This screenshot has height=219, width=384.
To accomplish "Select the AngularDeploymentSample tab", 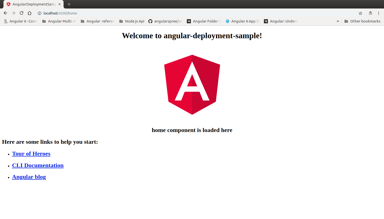I will (x=34, y=4).
